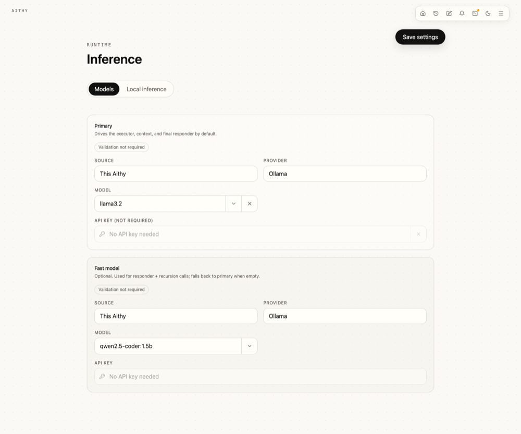Click the compose edit pencil icon

click(x=449, y=14)
